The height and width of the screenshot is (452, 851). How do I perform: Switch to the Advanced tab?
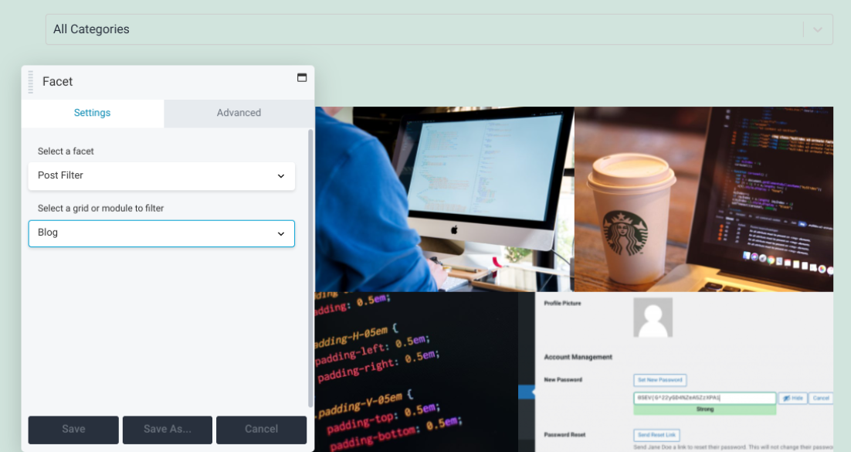tap(239, 113)
